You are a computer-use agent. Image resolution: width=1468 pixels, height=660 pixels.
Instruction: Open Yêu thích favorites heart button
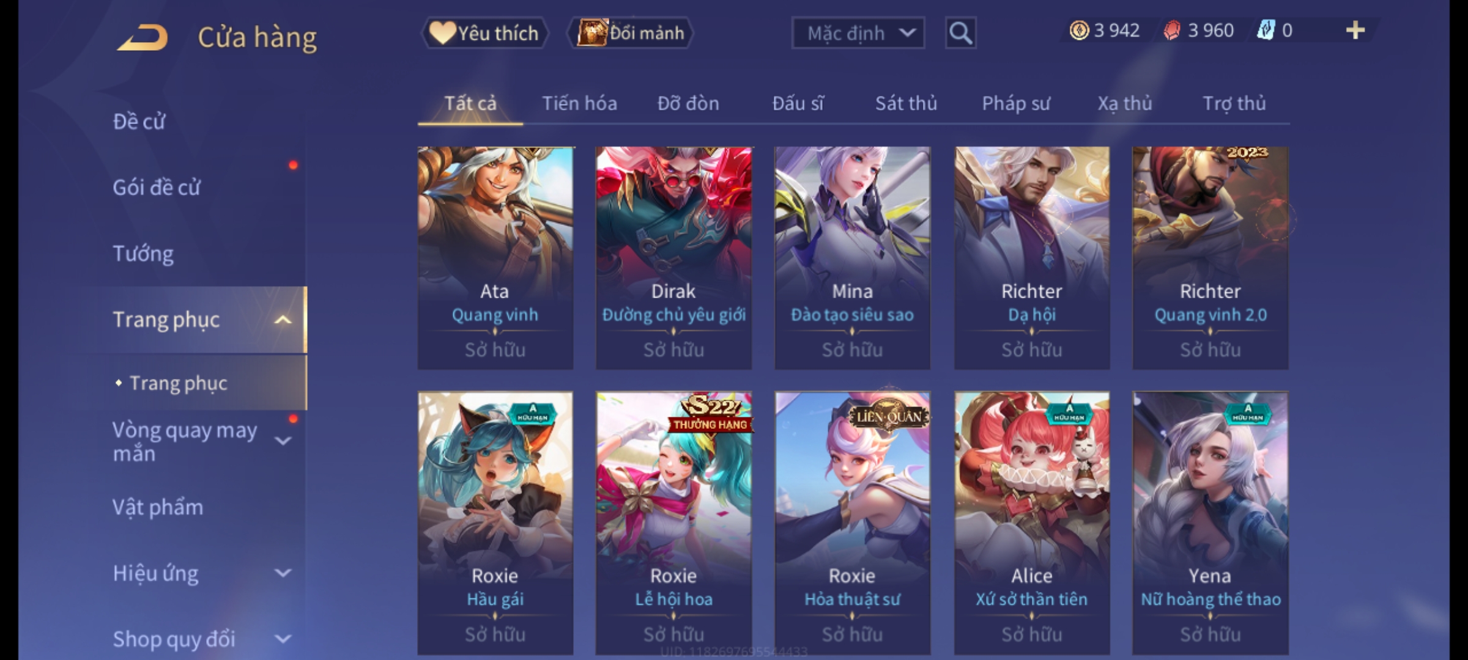point(484,33)
